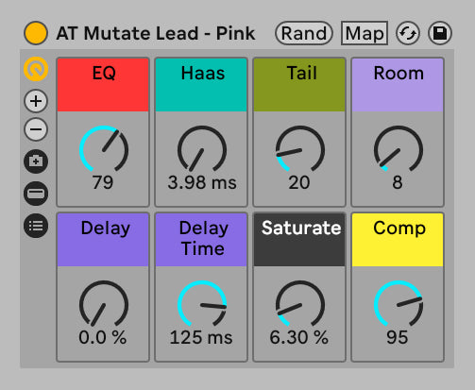Select the Room macro purple header
The height and width of the screenshot is (390, 475).
click(x=398, y=85)
